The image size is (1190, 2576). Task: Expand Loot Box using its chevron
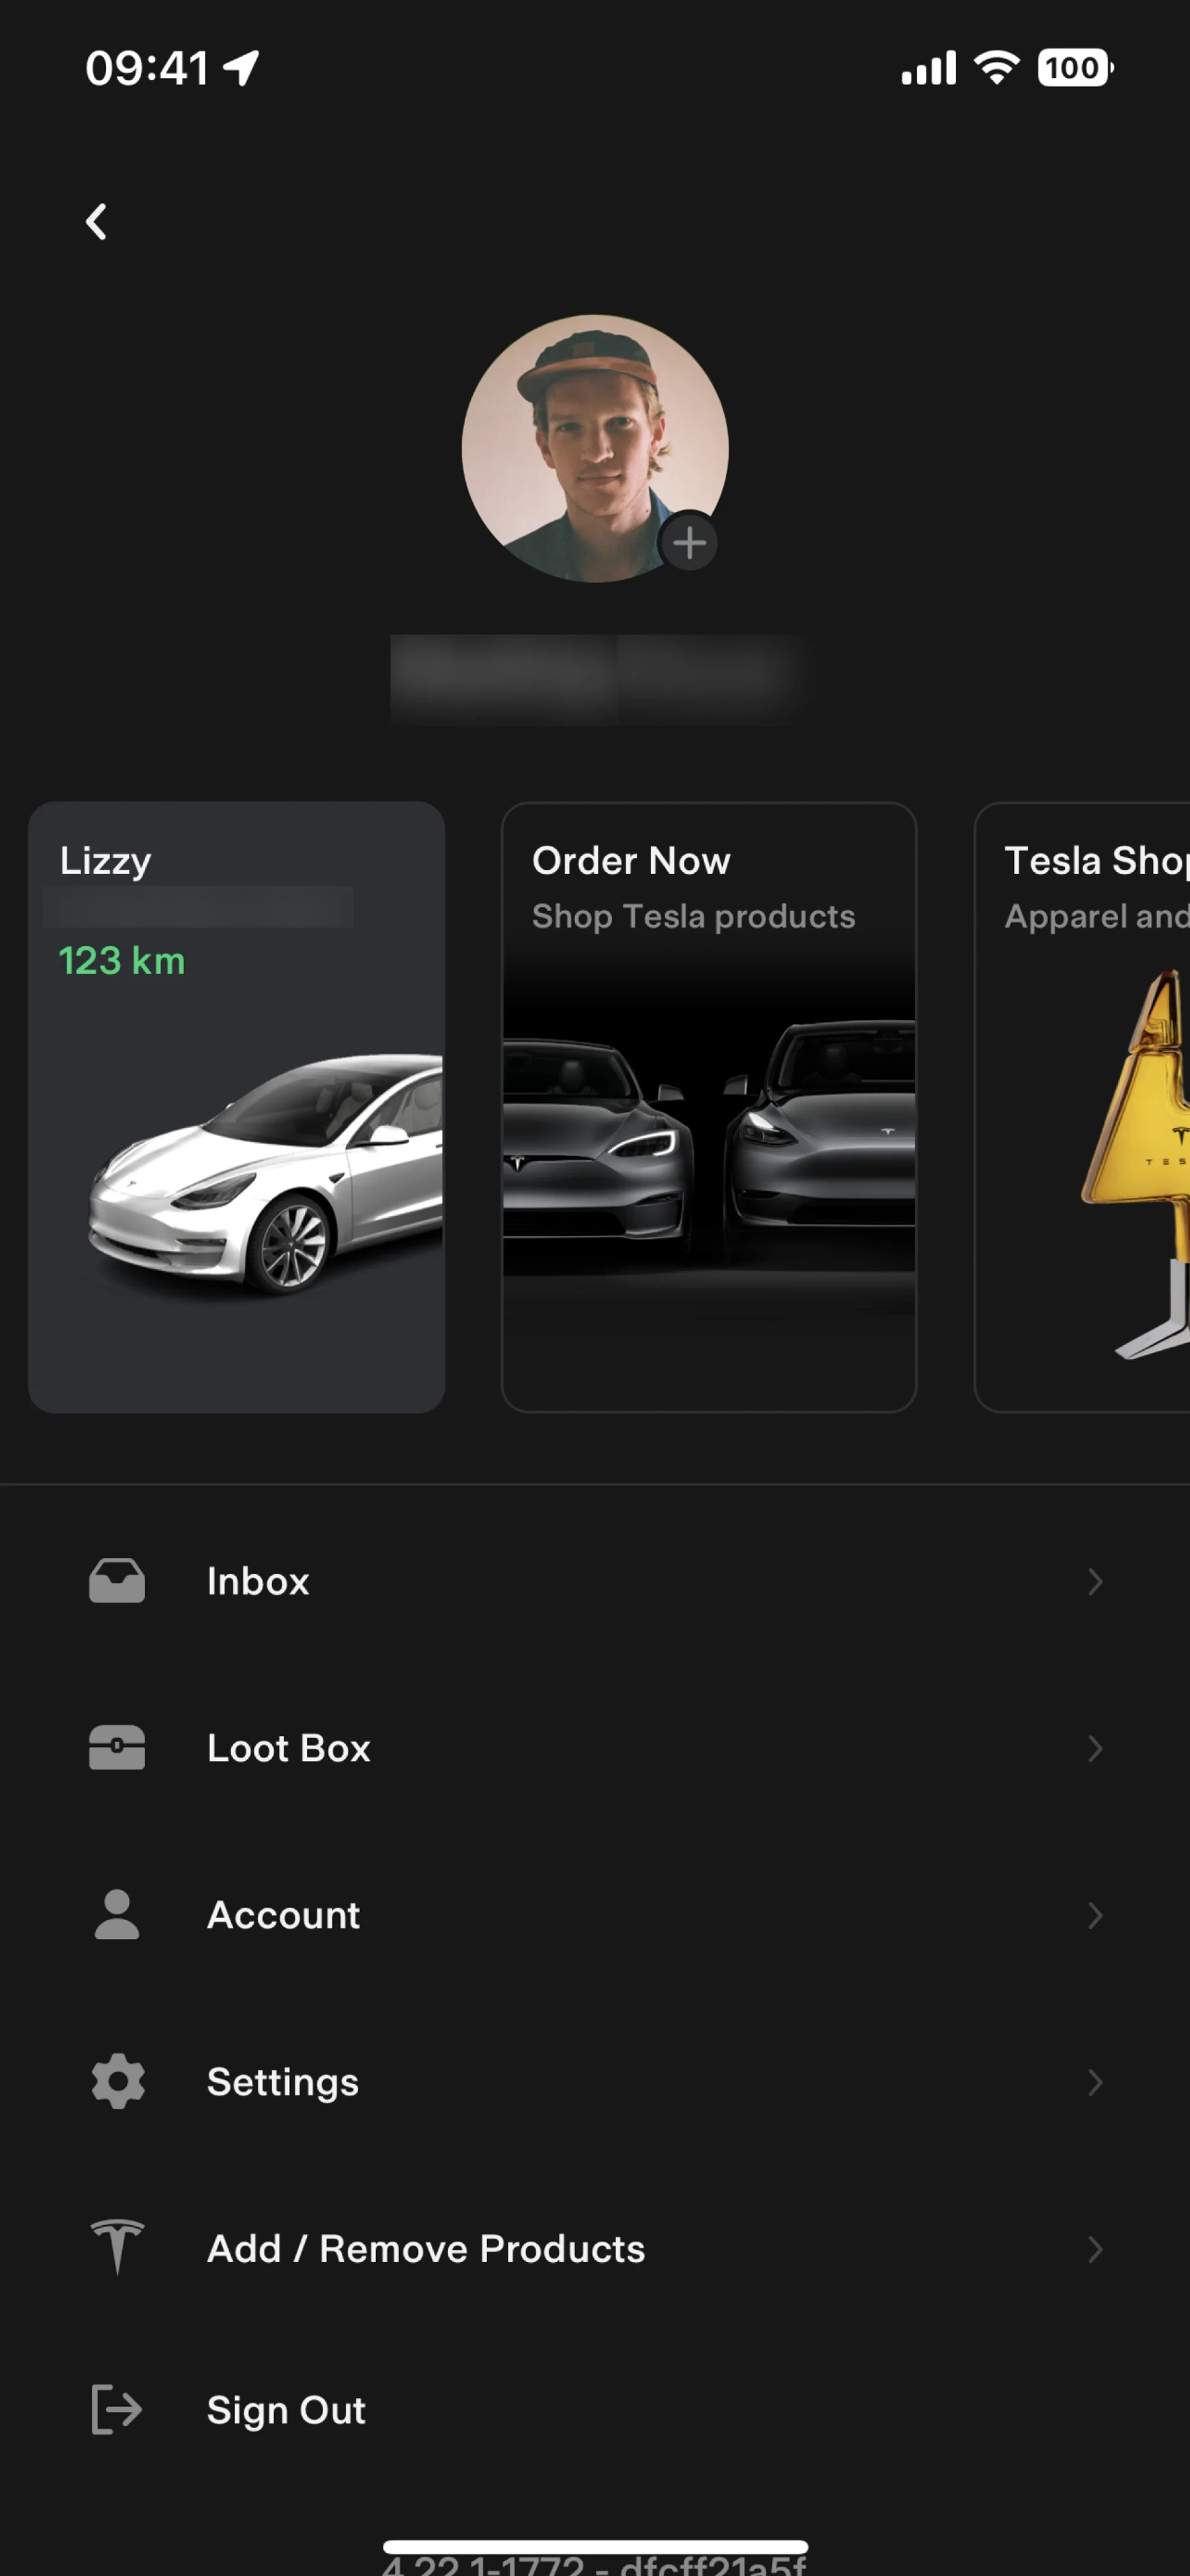[1095, 1749]
